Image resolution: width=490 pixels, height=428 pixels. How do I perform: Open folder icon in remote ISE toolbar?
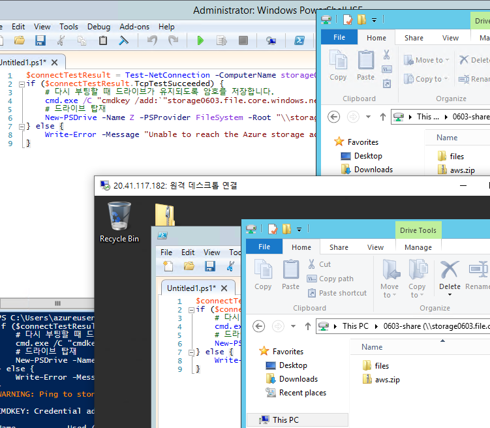pos(189,266)
